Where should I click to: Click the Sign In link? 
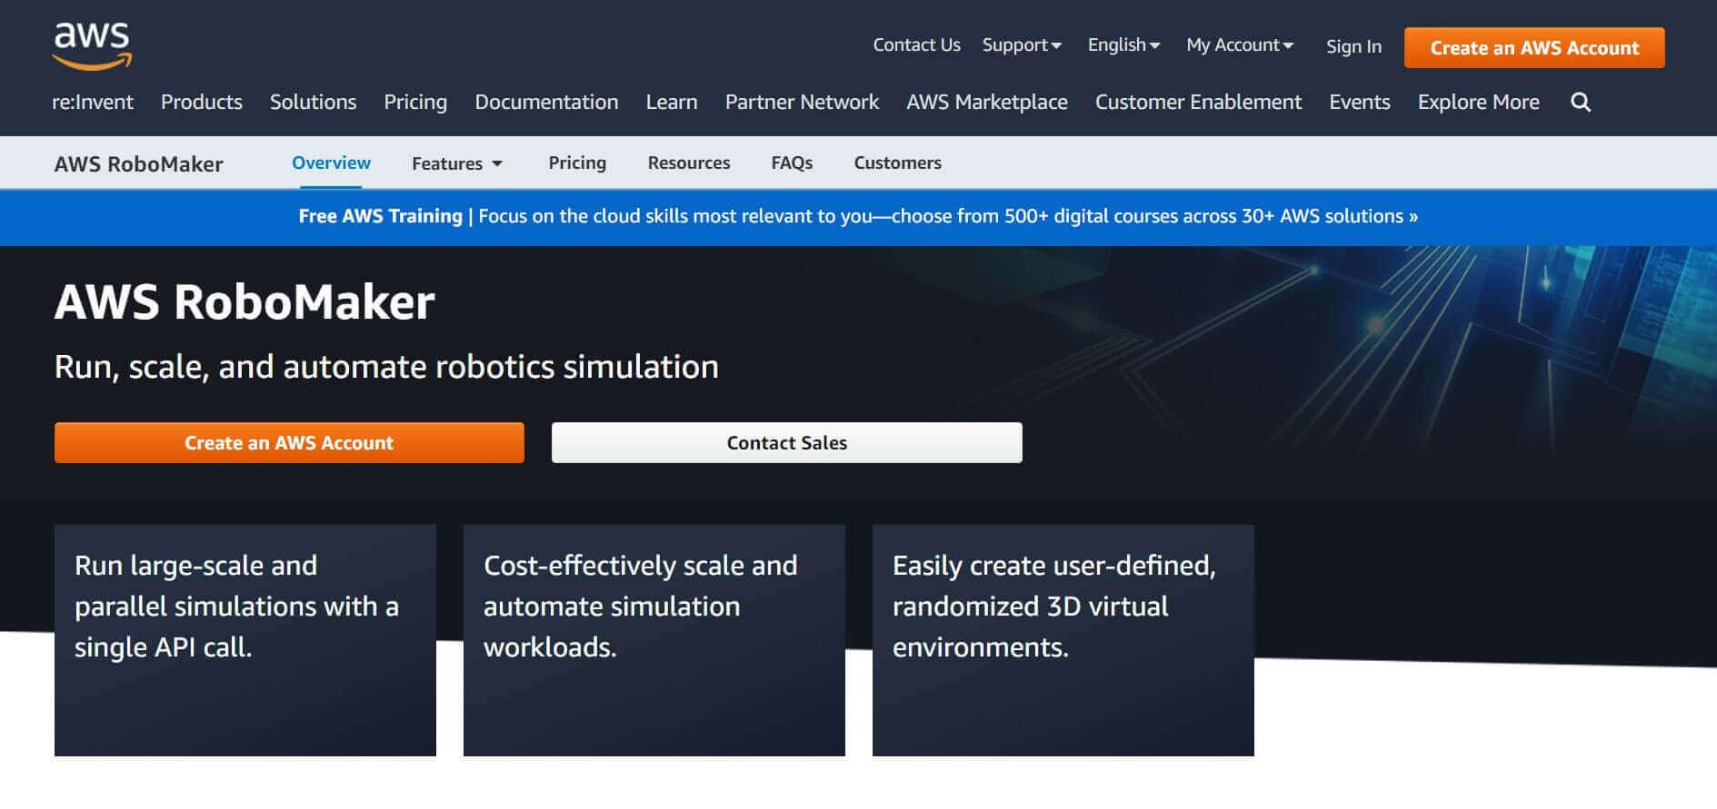[1353, 47]
